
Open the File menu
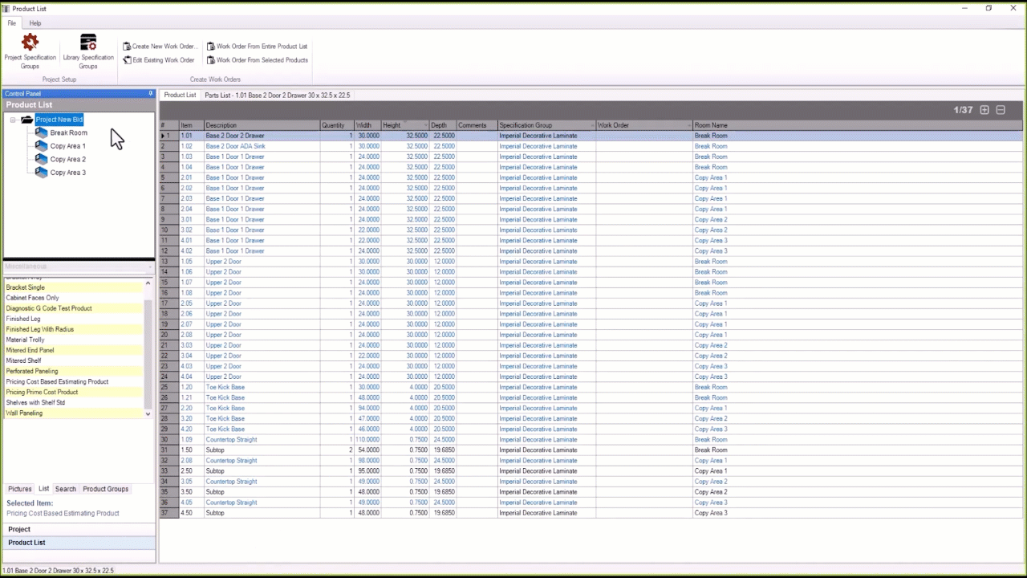coord(12,23)
